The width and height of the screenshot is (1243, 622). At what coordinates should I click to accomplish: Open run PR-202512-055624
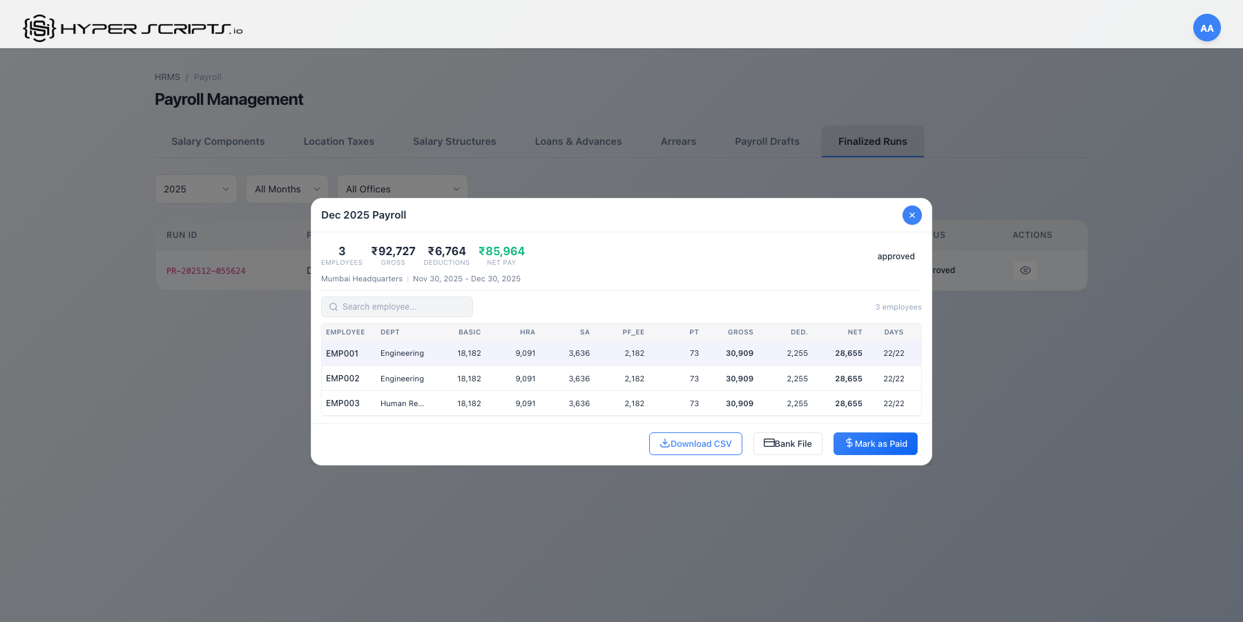(x=206, y=271)
